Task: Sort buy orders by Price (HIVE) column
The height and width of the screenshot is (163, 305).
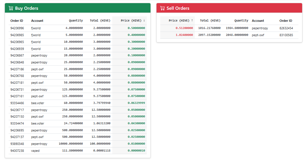Action: tap(131, 21)
